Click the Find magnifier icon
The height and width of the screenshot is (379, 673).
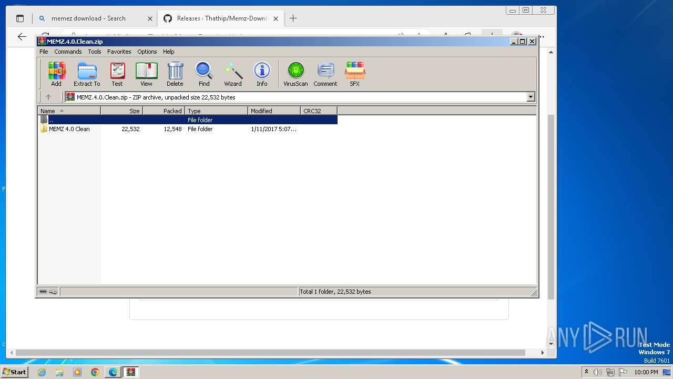coord(204,74)
